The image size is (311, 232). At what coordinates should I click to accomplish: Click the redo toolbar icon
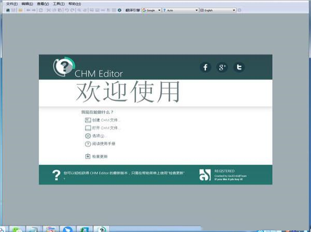(73, 10)
